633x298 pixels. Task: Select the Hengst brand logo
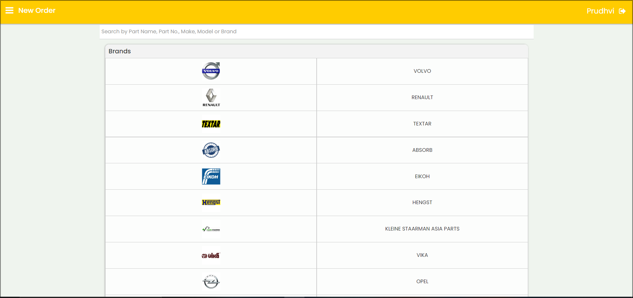tap(211, 203)
